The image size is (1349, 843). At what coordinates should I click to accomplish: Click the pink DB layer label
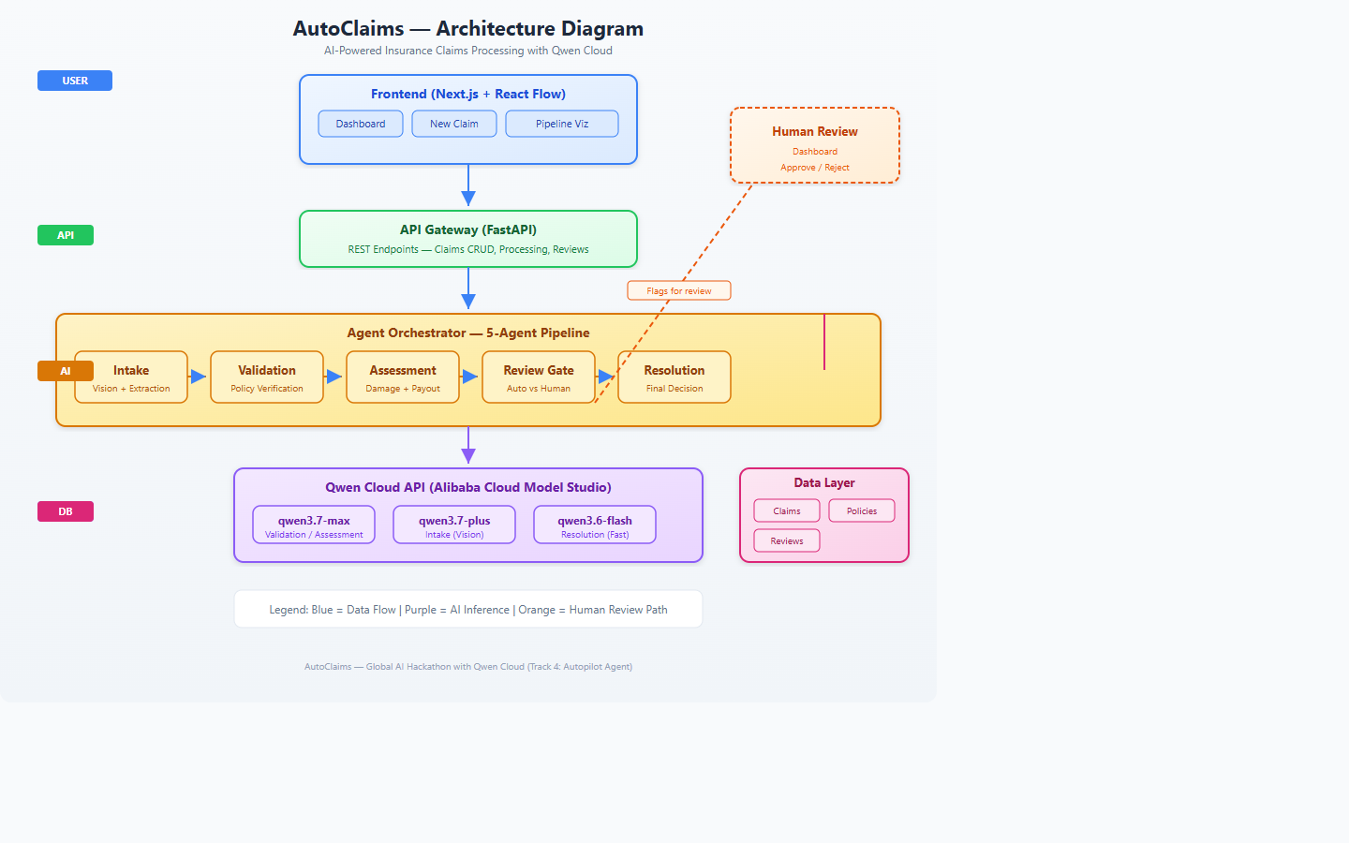pos(66,511)
